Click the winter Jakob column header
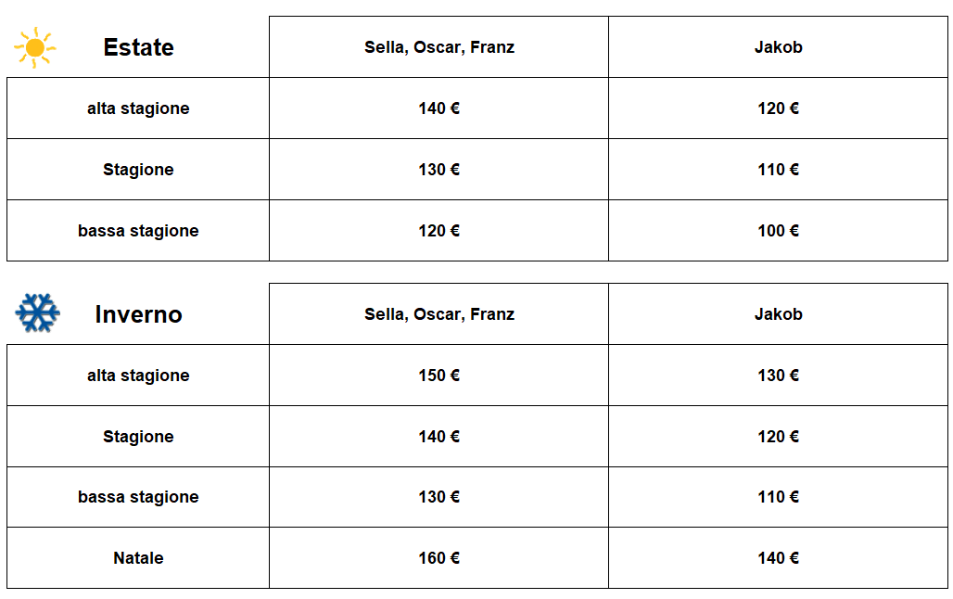Image resolution: width=953 pixels, height=599 pixels. 779,314
